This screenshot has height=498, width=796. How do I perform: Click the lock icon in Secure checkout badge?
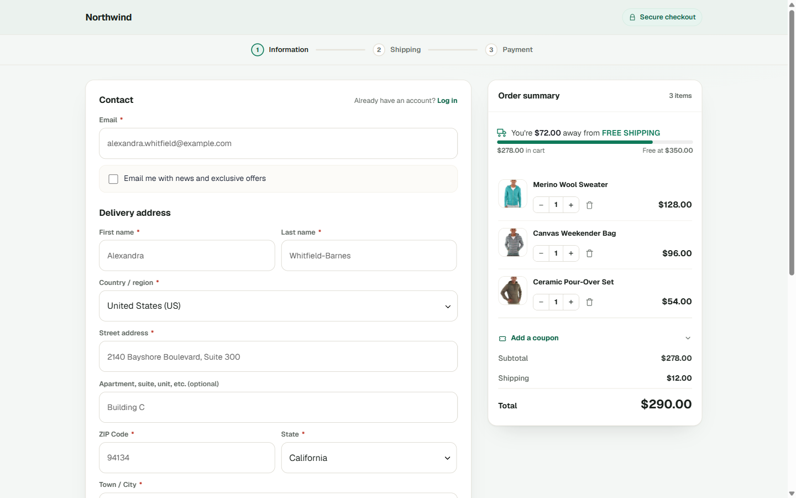632,17
